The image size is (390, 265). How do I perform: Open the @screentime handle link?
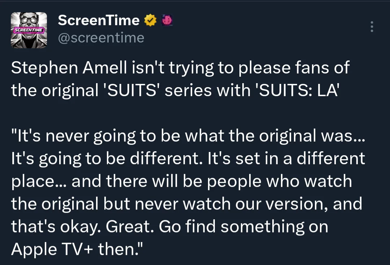(101, 37)
